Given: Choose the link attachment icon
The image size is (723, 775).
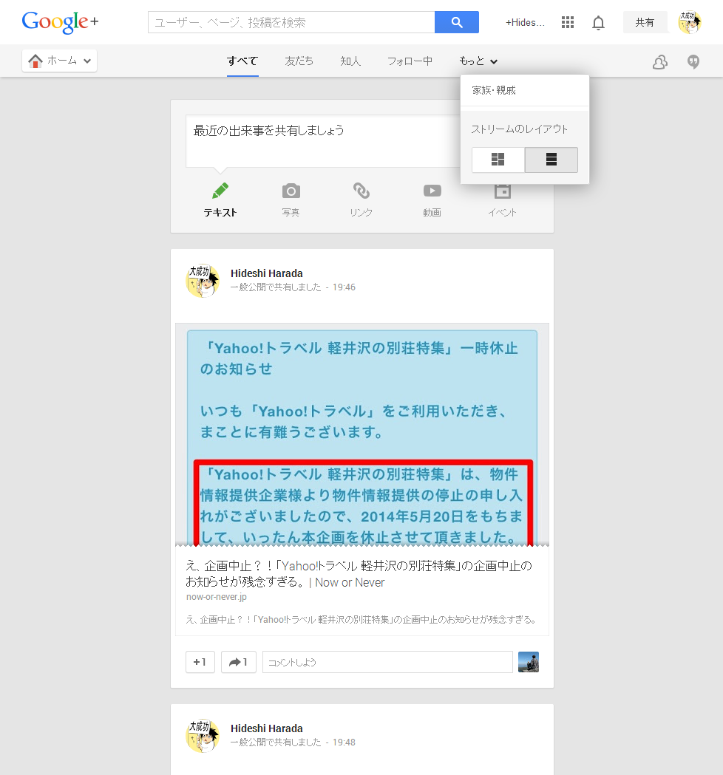Looking at the screenshot, I should (361, 191).
